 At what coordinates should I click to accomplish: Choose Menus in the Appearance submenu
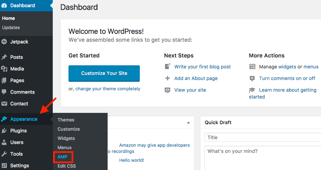click(64, 147)
